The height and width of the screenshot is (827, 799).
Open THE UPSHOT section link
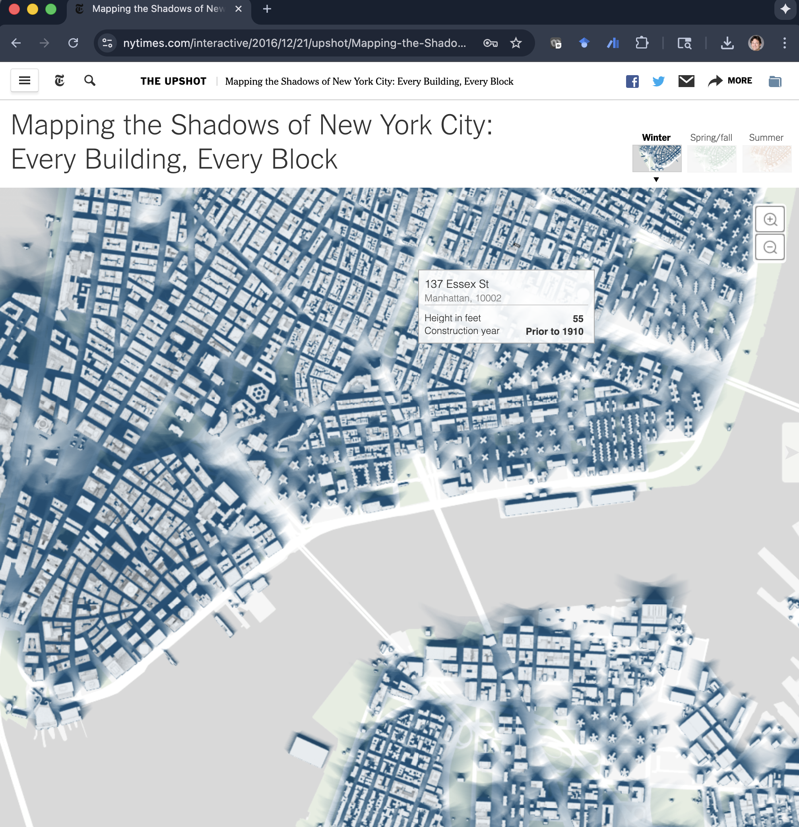click(x=173, y=81)
